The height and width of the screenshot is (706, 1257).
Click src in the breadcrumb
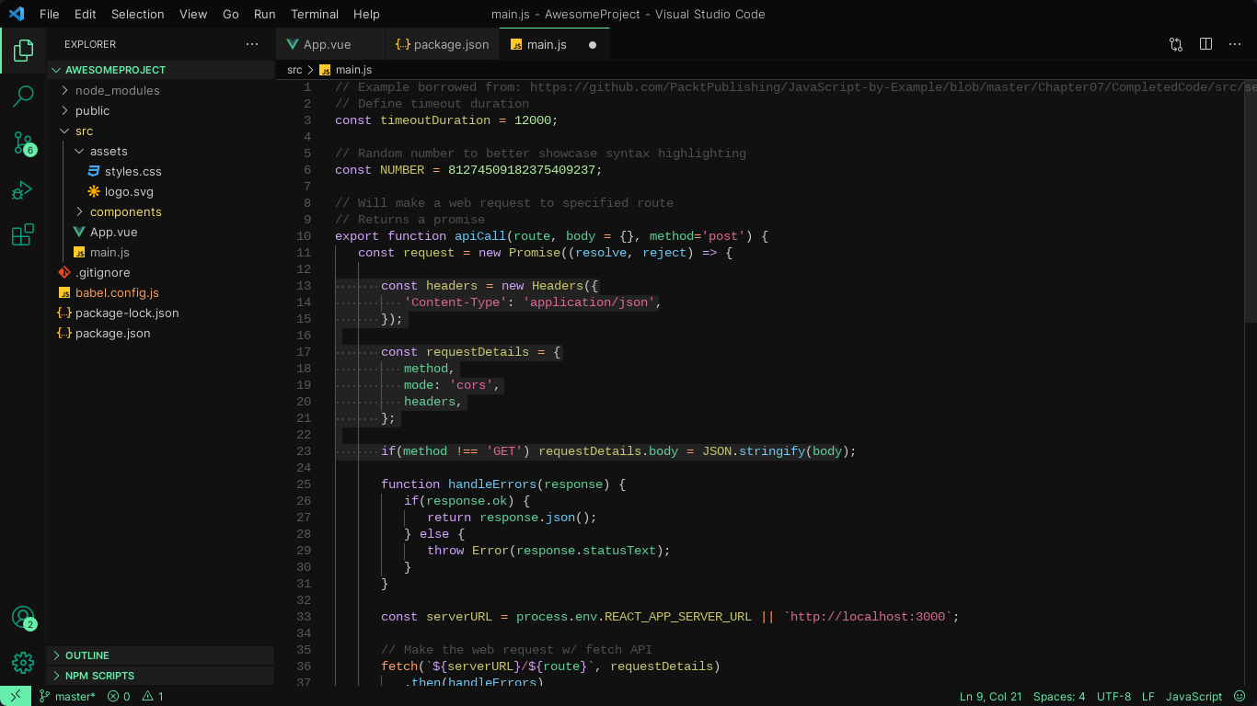click(x=294, y=70)
